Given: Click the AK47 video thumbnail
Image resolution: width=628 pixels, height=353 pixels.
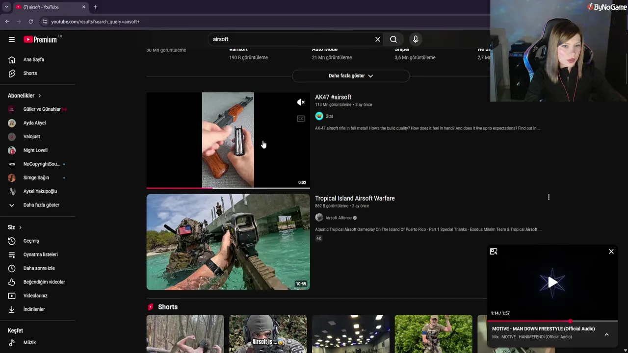Looking at the screenshot, I should tap(228, 140).
